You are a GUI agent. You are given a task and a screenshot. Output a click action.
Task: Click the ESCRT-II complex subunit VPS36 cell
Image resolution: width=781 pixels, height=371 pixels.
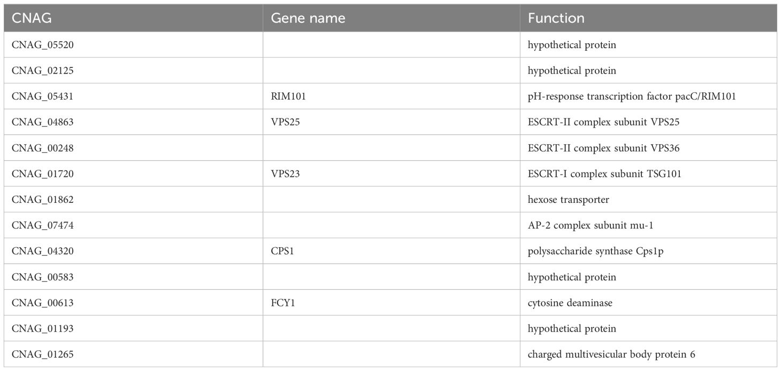point(648,148)
